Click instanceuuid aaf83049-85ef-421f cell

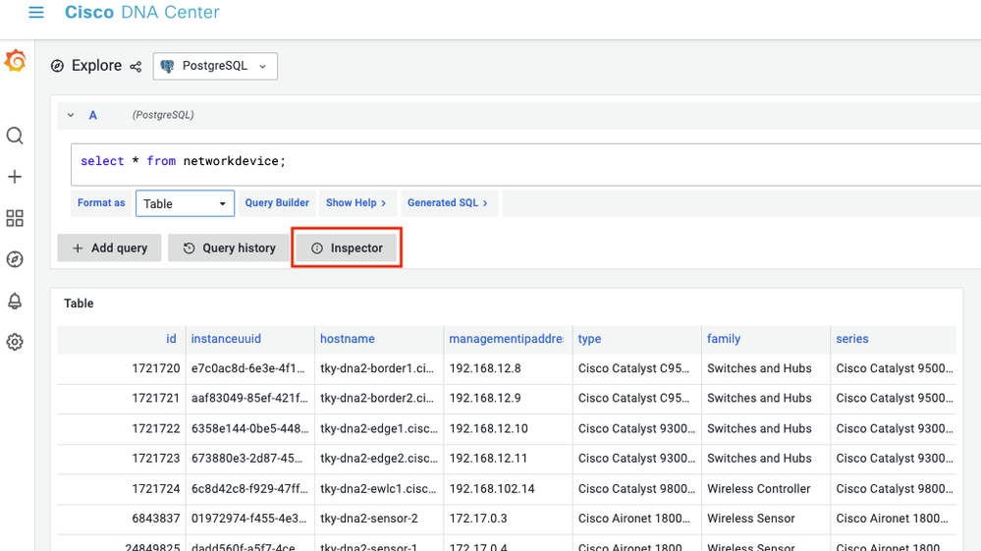(x=250, y=399)
